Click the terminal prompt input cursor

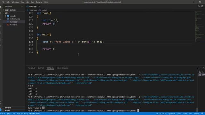(x=138, y=111)
